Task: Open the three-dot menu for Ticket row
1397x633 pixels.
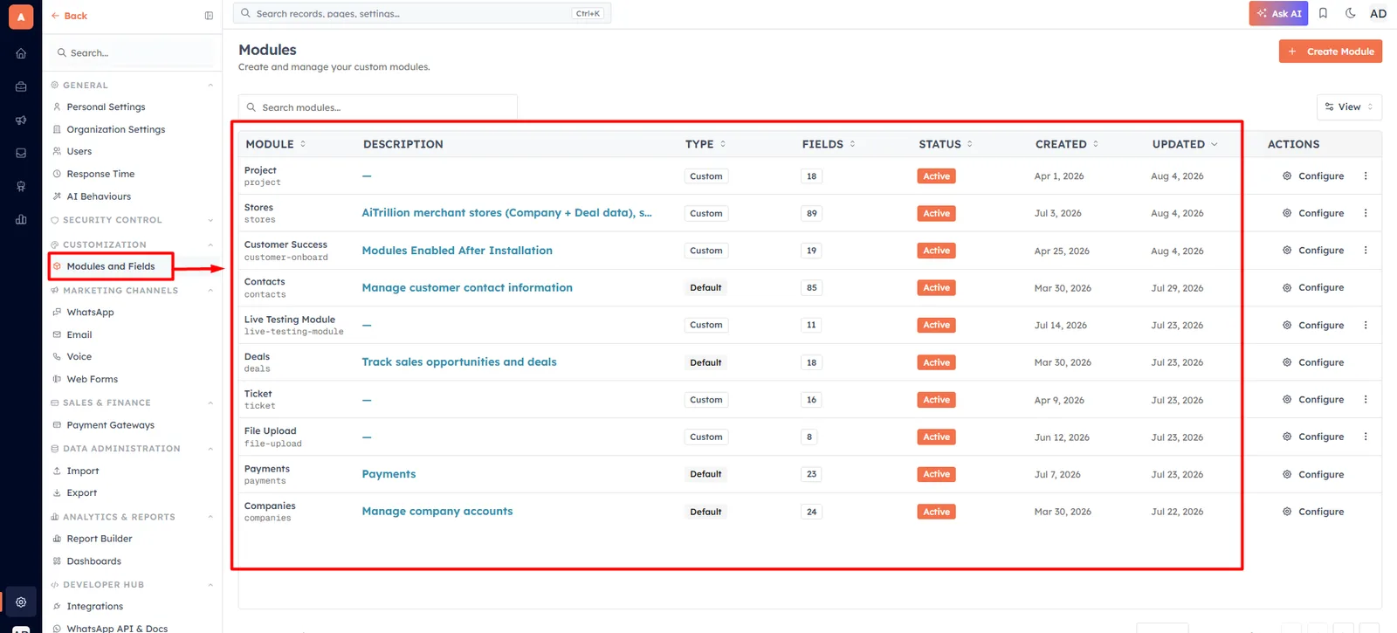Action: [x=1366, y=400]
